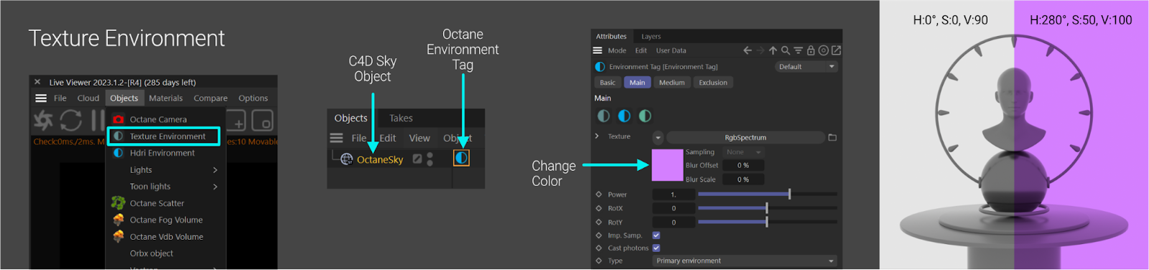Select the Basic tab
Viewport: 1149px width, 270px height.
click(608, 83)
